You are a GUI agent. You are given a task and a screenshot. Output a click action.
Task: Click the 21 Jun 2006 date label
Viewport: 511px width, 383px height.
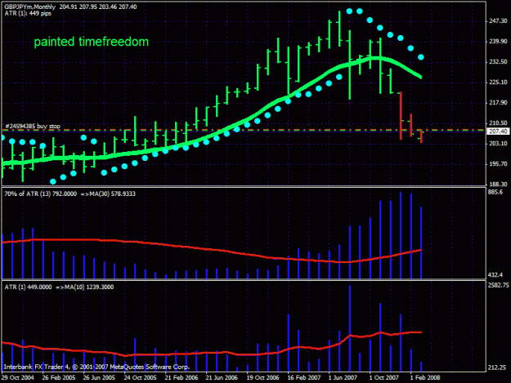coord(222,377)
